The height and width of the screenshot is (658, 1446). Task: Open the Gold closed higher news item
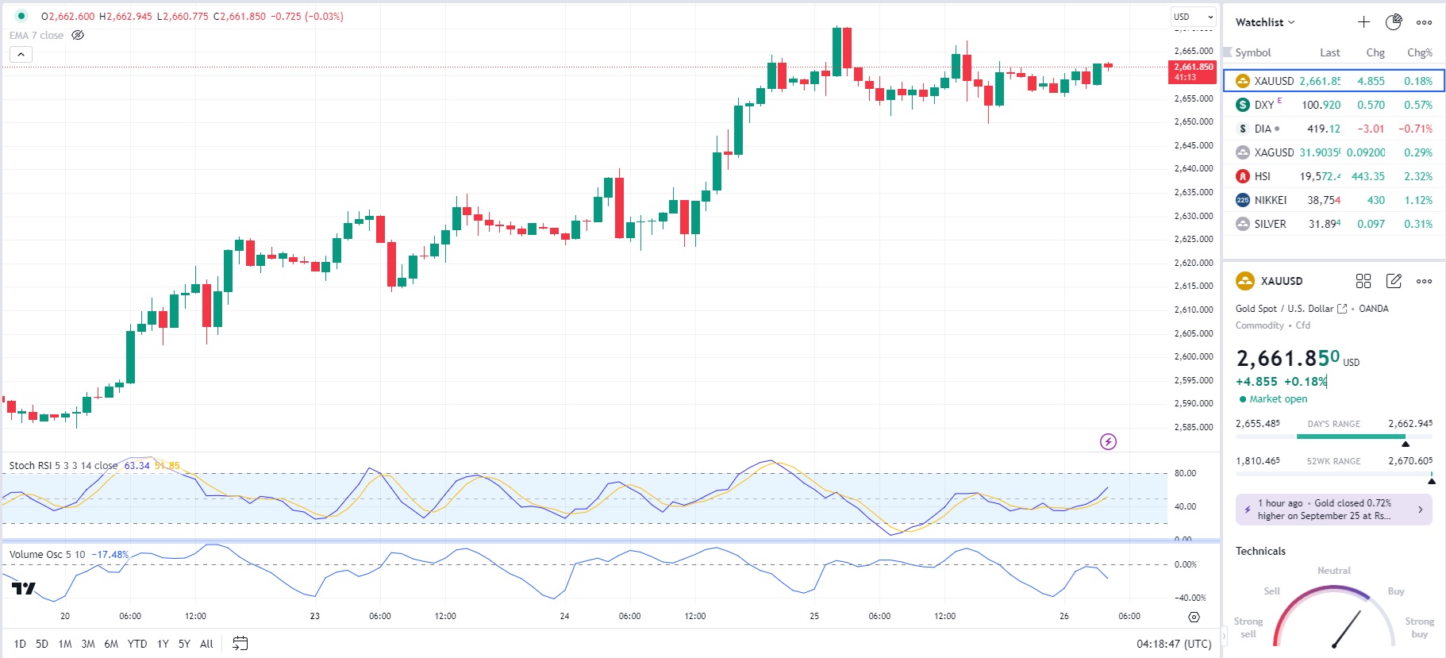click(1333, 510)
